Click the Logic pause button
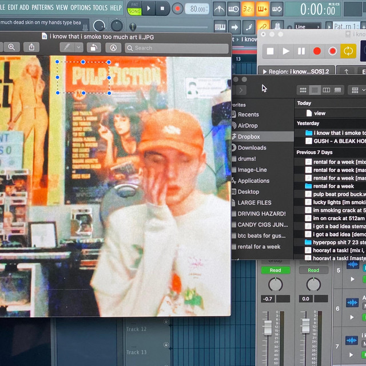The image size is (366, 366). tap(301, 51)
